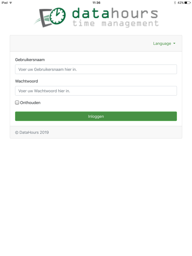Image resolution: width=192 pixels, height=256 pixels.
Task: Focus the Gebruikersnaam input field
Action: coord(96,69)
